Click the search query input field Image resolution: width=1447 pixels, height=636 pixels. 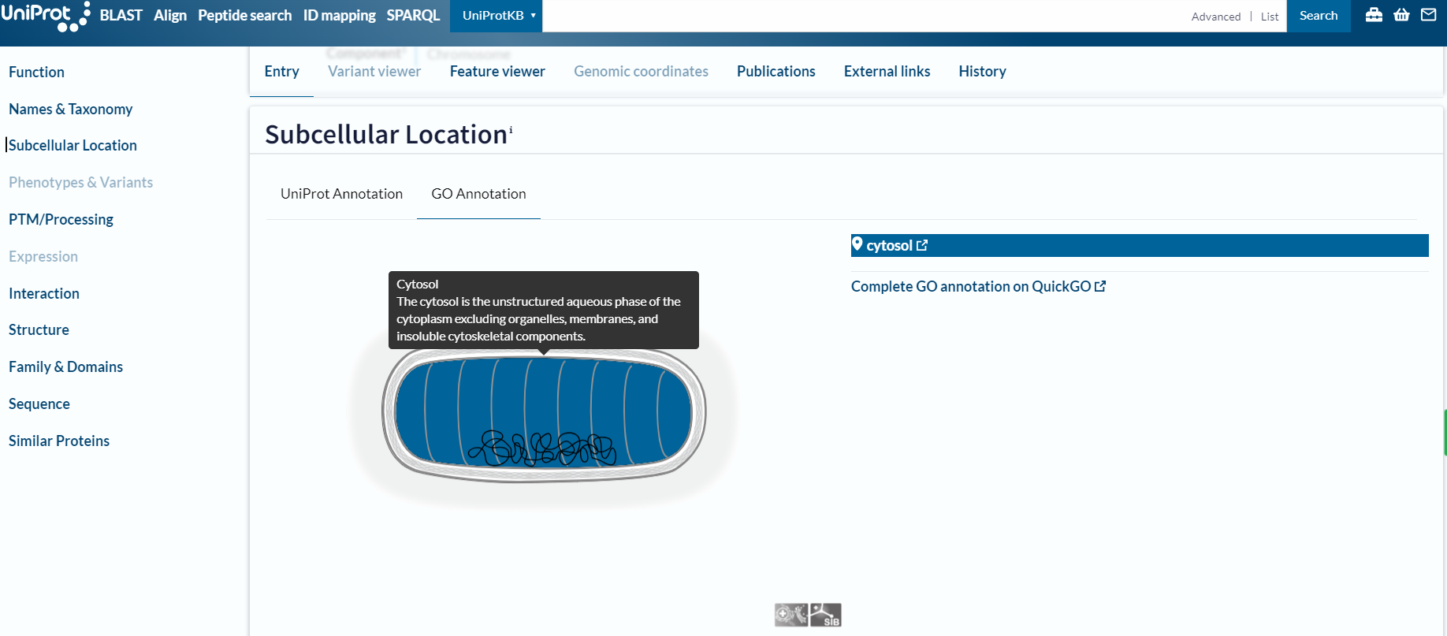tap(863, 16)
